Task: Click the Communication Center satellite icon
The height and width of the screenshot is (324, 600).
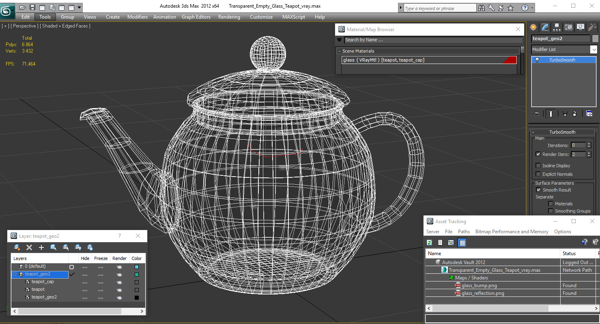Action: click(501, 8)
